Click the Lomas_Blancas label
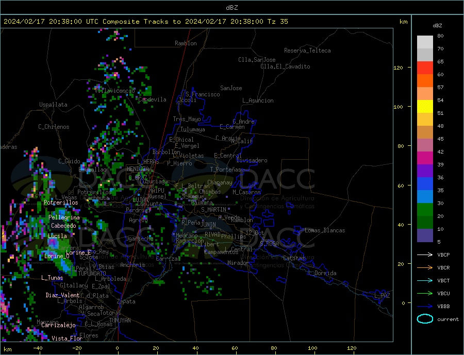 pyautogui.click(x=325, y=230)
